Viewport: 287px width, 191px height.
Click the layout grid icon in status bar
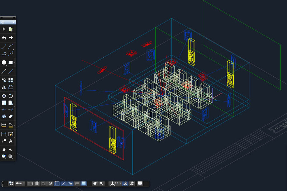[x=11, y=183]
